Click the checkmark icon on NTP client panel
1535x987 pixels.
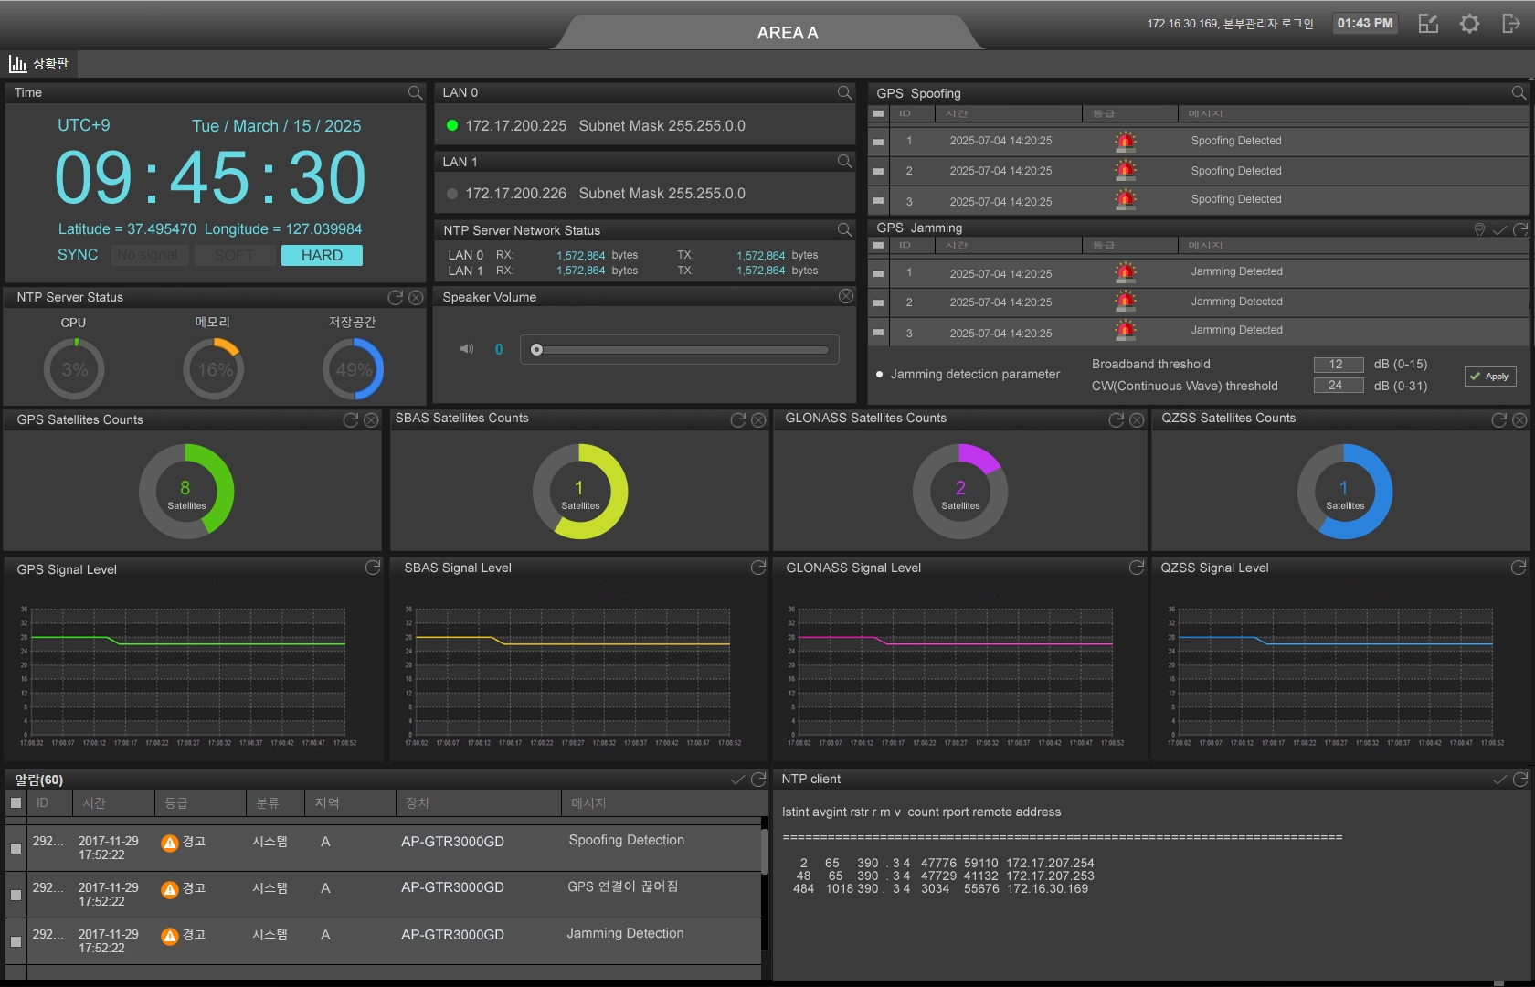pos(1498,780)
